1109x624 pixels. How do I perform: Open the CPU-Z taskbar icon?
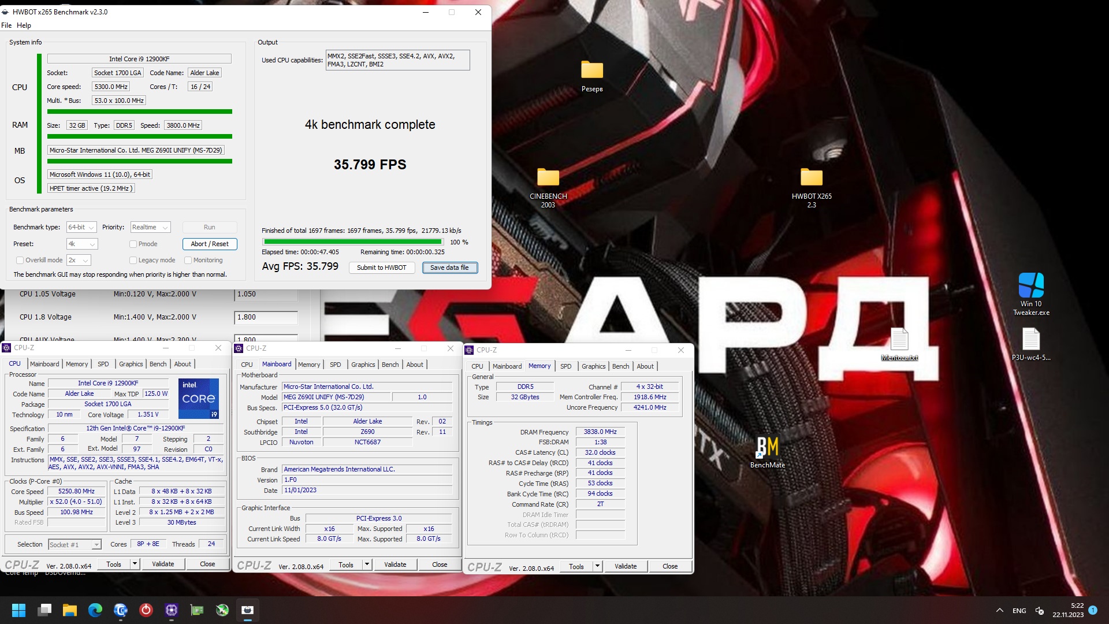click(x=172, y=610)
